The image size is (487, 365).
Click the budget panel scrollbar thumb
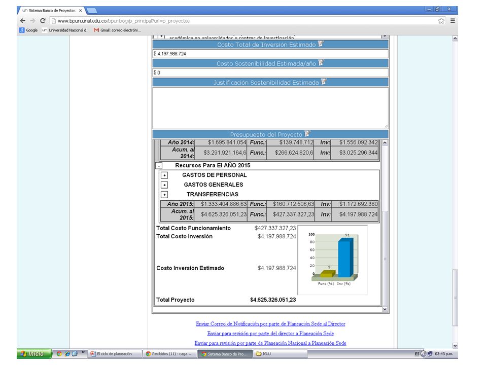385,259
